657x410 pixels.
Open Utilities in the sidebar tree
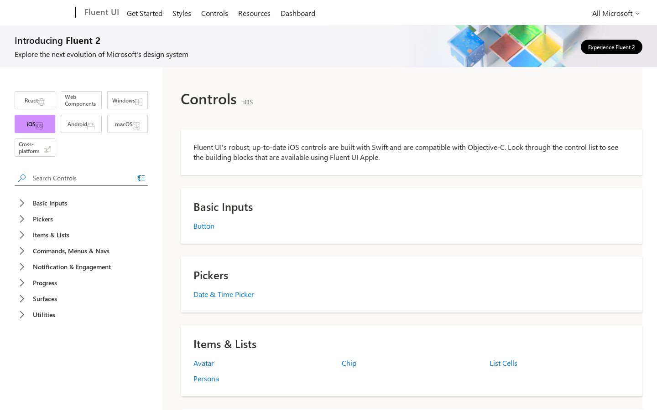(44, 315)
